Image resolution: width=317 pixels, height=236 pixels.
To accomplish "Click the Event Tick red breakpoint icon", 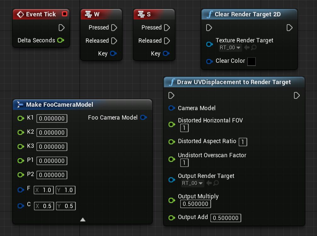I will coord(64,14).
